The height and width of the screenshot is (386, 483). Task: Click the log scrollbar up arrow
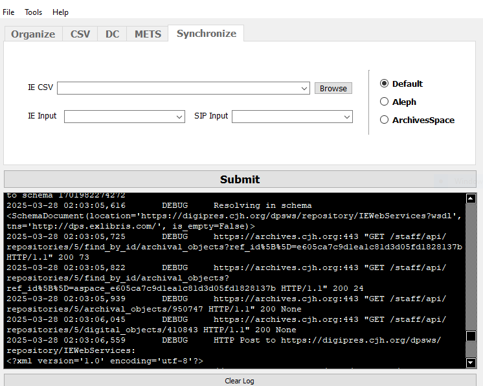(471, 198)
